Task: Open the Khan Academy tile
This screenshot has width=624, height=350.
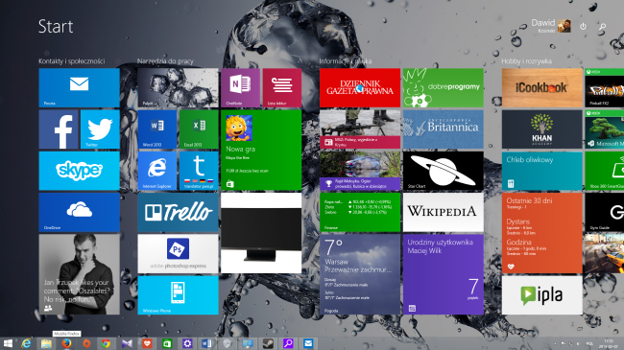Action: pyautogui.click(x=542, y=129)
